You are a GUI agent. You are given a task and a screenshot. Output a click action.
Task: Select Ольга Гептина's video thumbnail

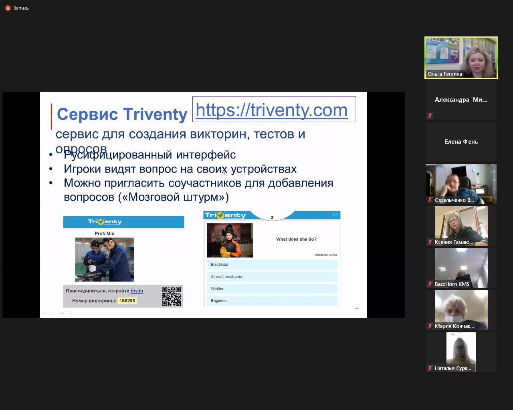click(461, 58)
